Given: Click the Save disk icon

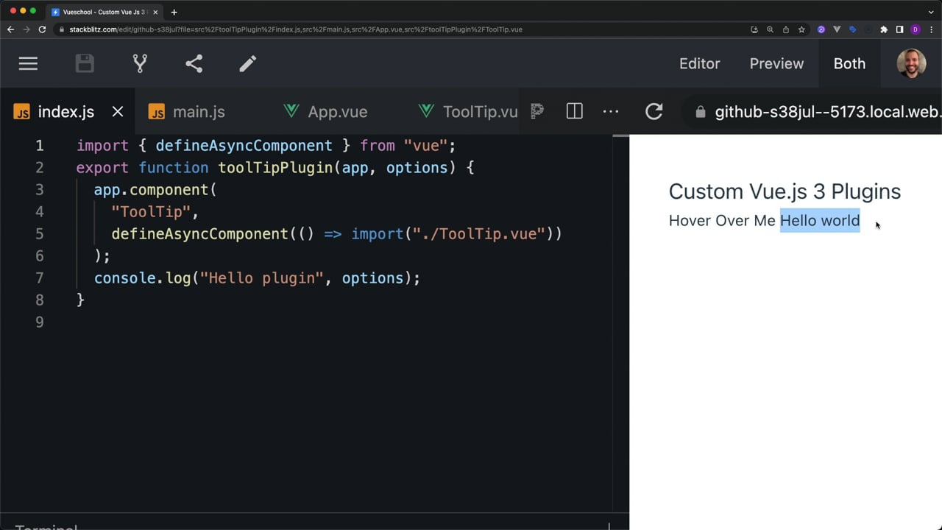Looking at the screenshot, I should (85, 64).
